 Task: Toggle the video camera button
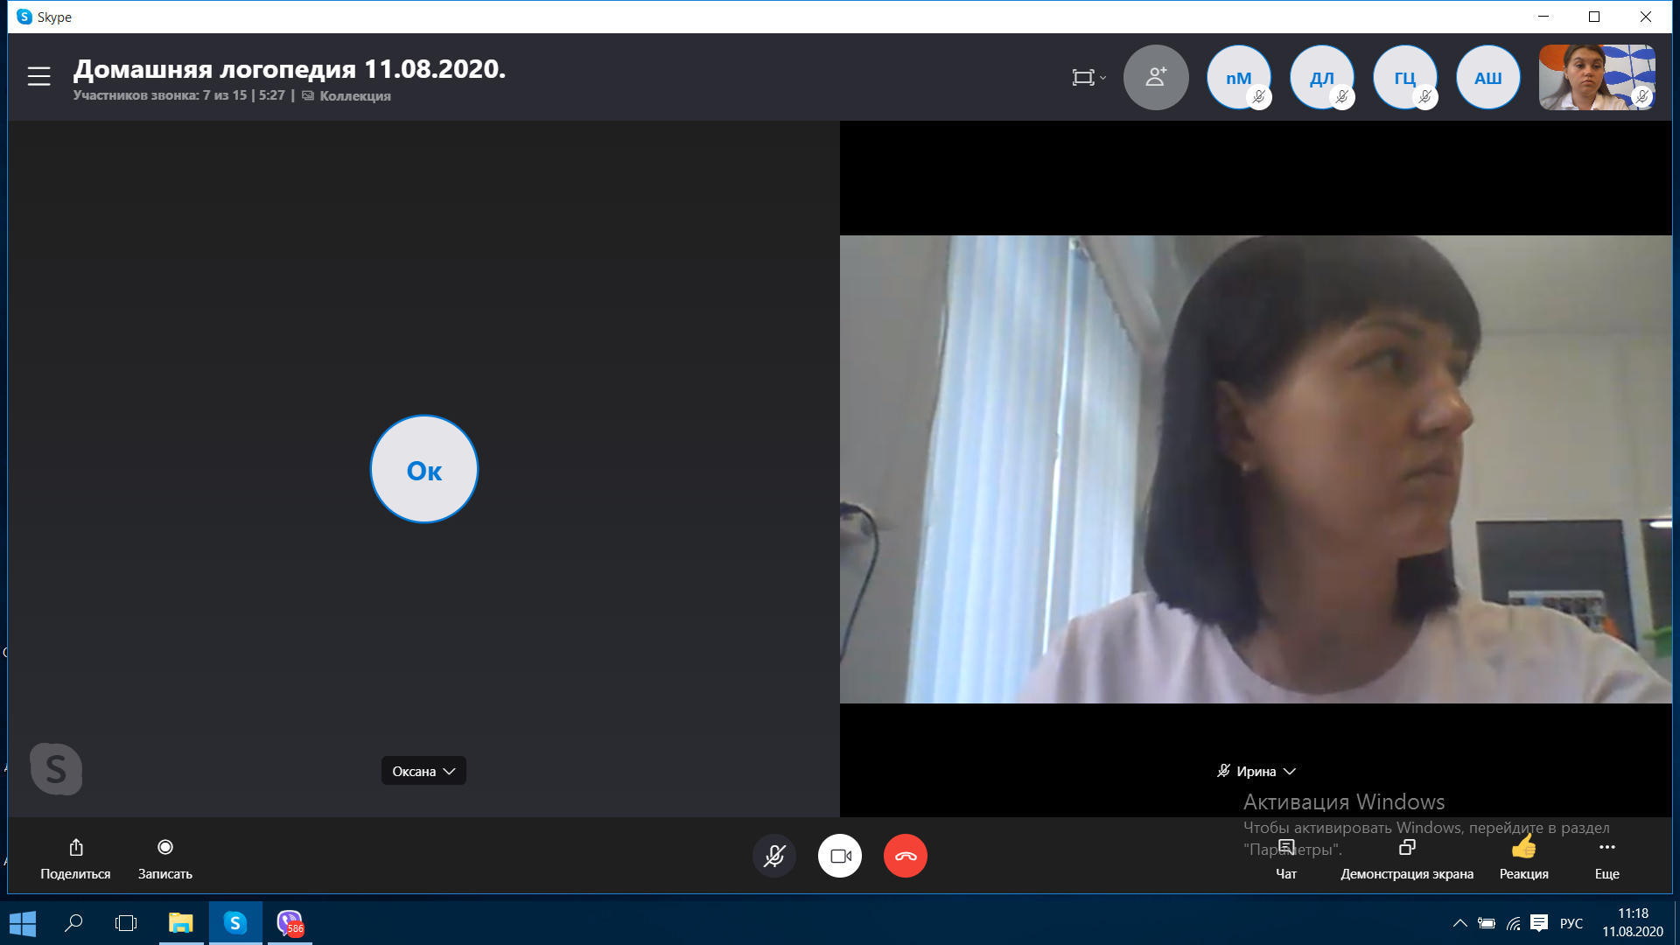[840, 856]
